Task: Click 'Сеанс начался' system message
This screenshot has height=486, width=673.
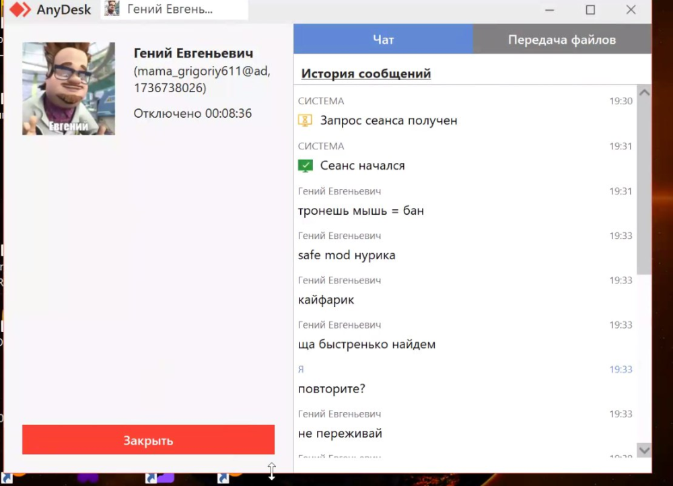Action: (x=363, y=166)
